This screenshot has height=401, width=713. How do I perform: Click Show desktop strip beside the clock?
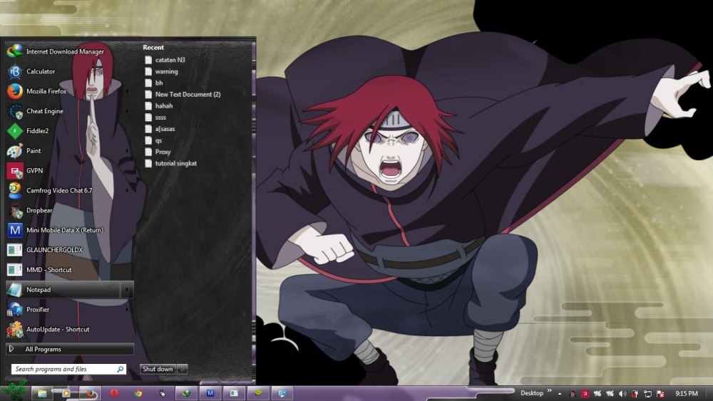click(x=709, y=393)
